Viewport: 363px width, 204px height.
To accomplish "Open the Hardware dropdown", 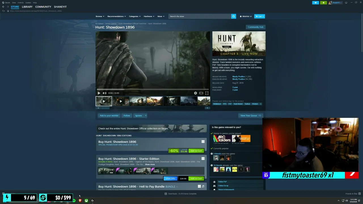I will coord(149,16).
